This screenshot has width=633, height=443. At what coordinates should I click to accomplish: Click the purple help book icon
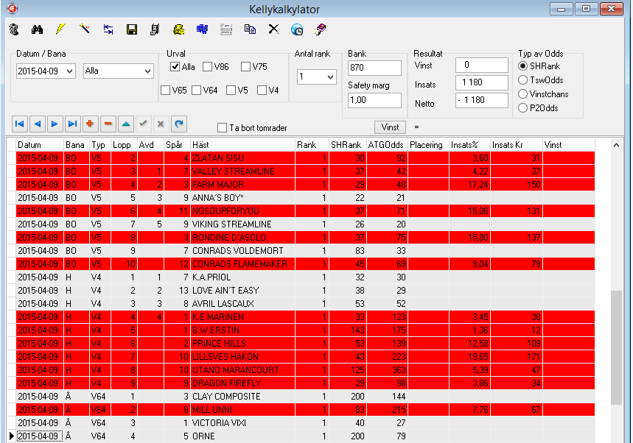tap(321, 29)
